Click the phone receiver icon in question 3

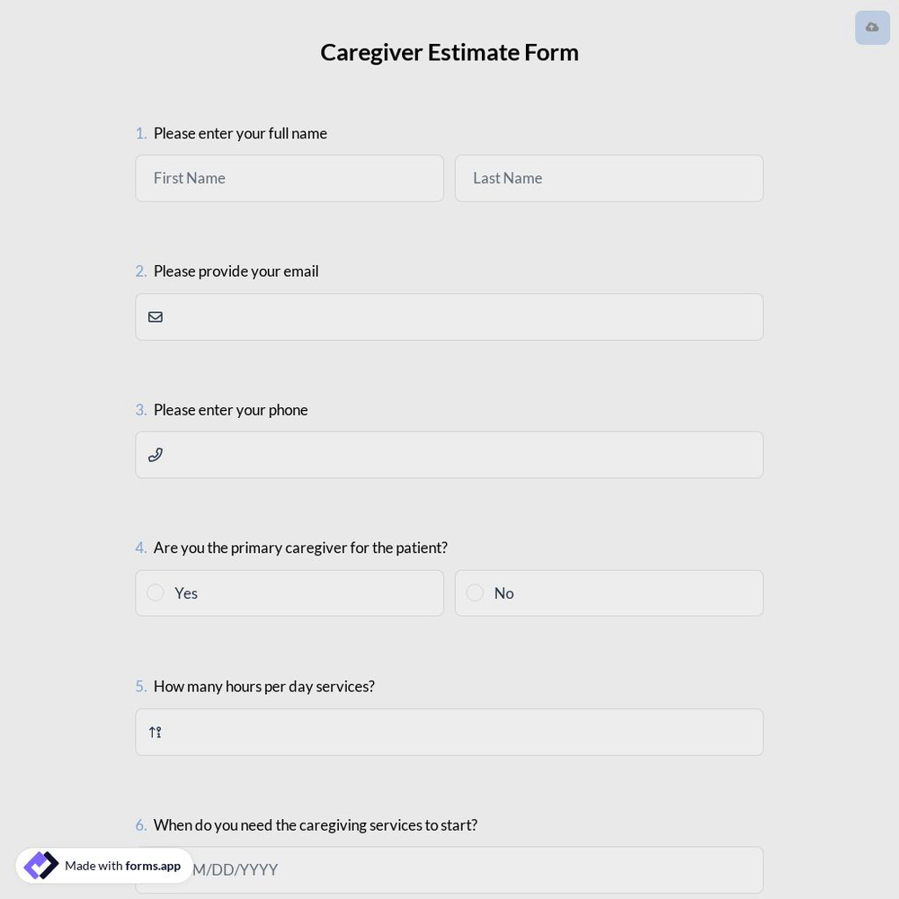tap(155, 454)
